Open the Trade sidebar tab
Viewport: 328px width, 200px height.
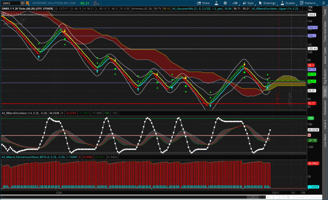[324, 13]
